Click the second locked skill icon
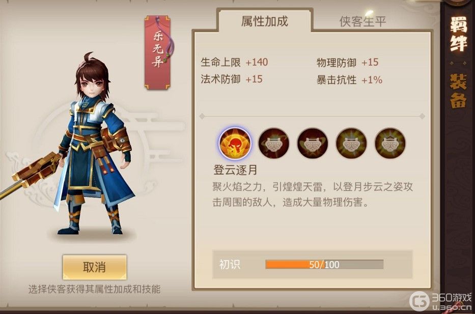The width and height of the screenshot is (475, 314). 273,143
